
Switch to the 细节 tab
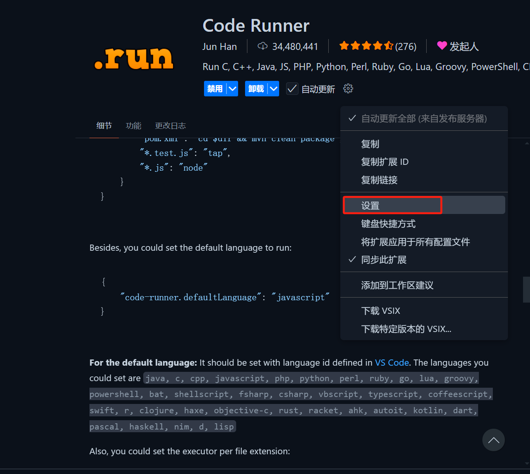(104, 126)
